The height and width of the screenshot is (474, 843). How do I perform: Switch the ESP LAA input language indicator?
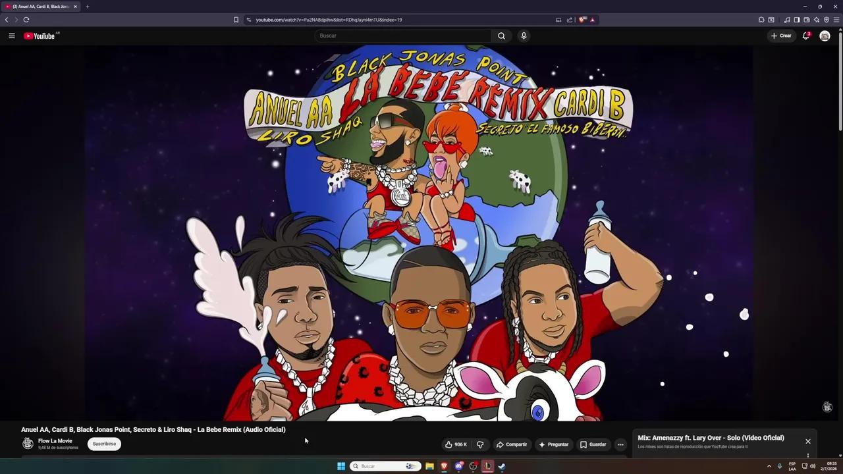pyautogui.click(x=792, y=466)
